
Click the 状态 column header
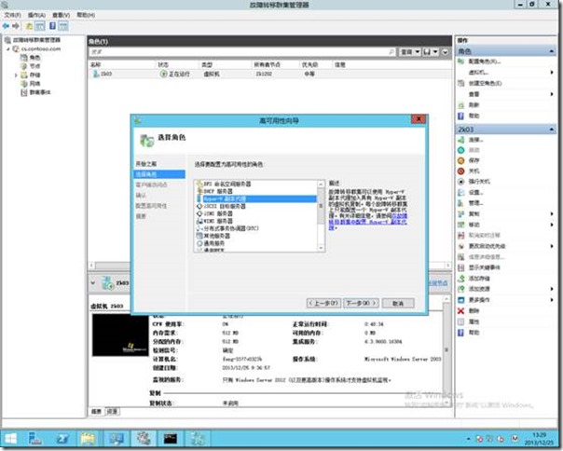(x=163, y=64)
